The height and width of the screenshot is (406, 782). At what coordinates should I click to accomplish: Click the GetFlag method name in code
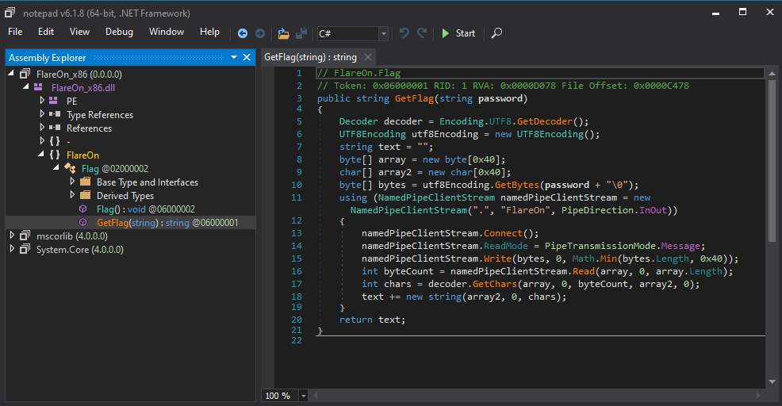[x=415, y=98]
